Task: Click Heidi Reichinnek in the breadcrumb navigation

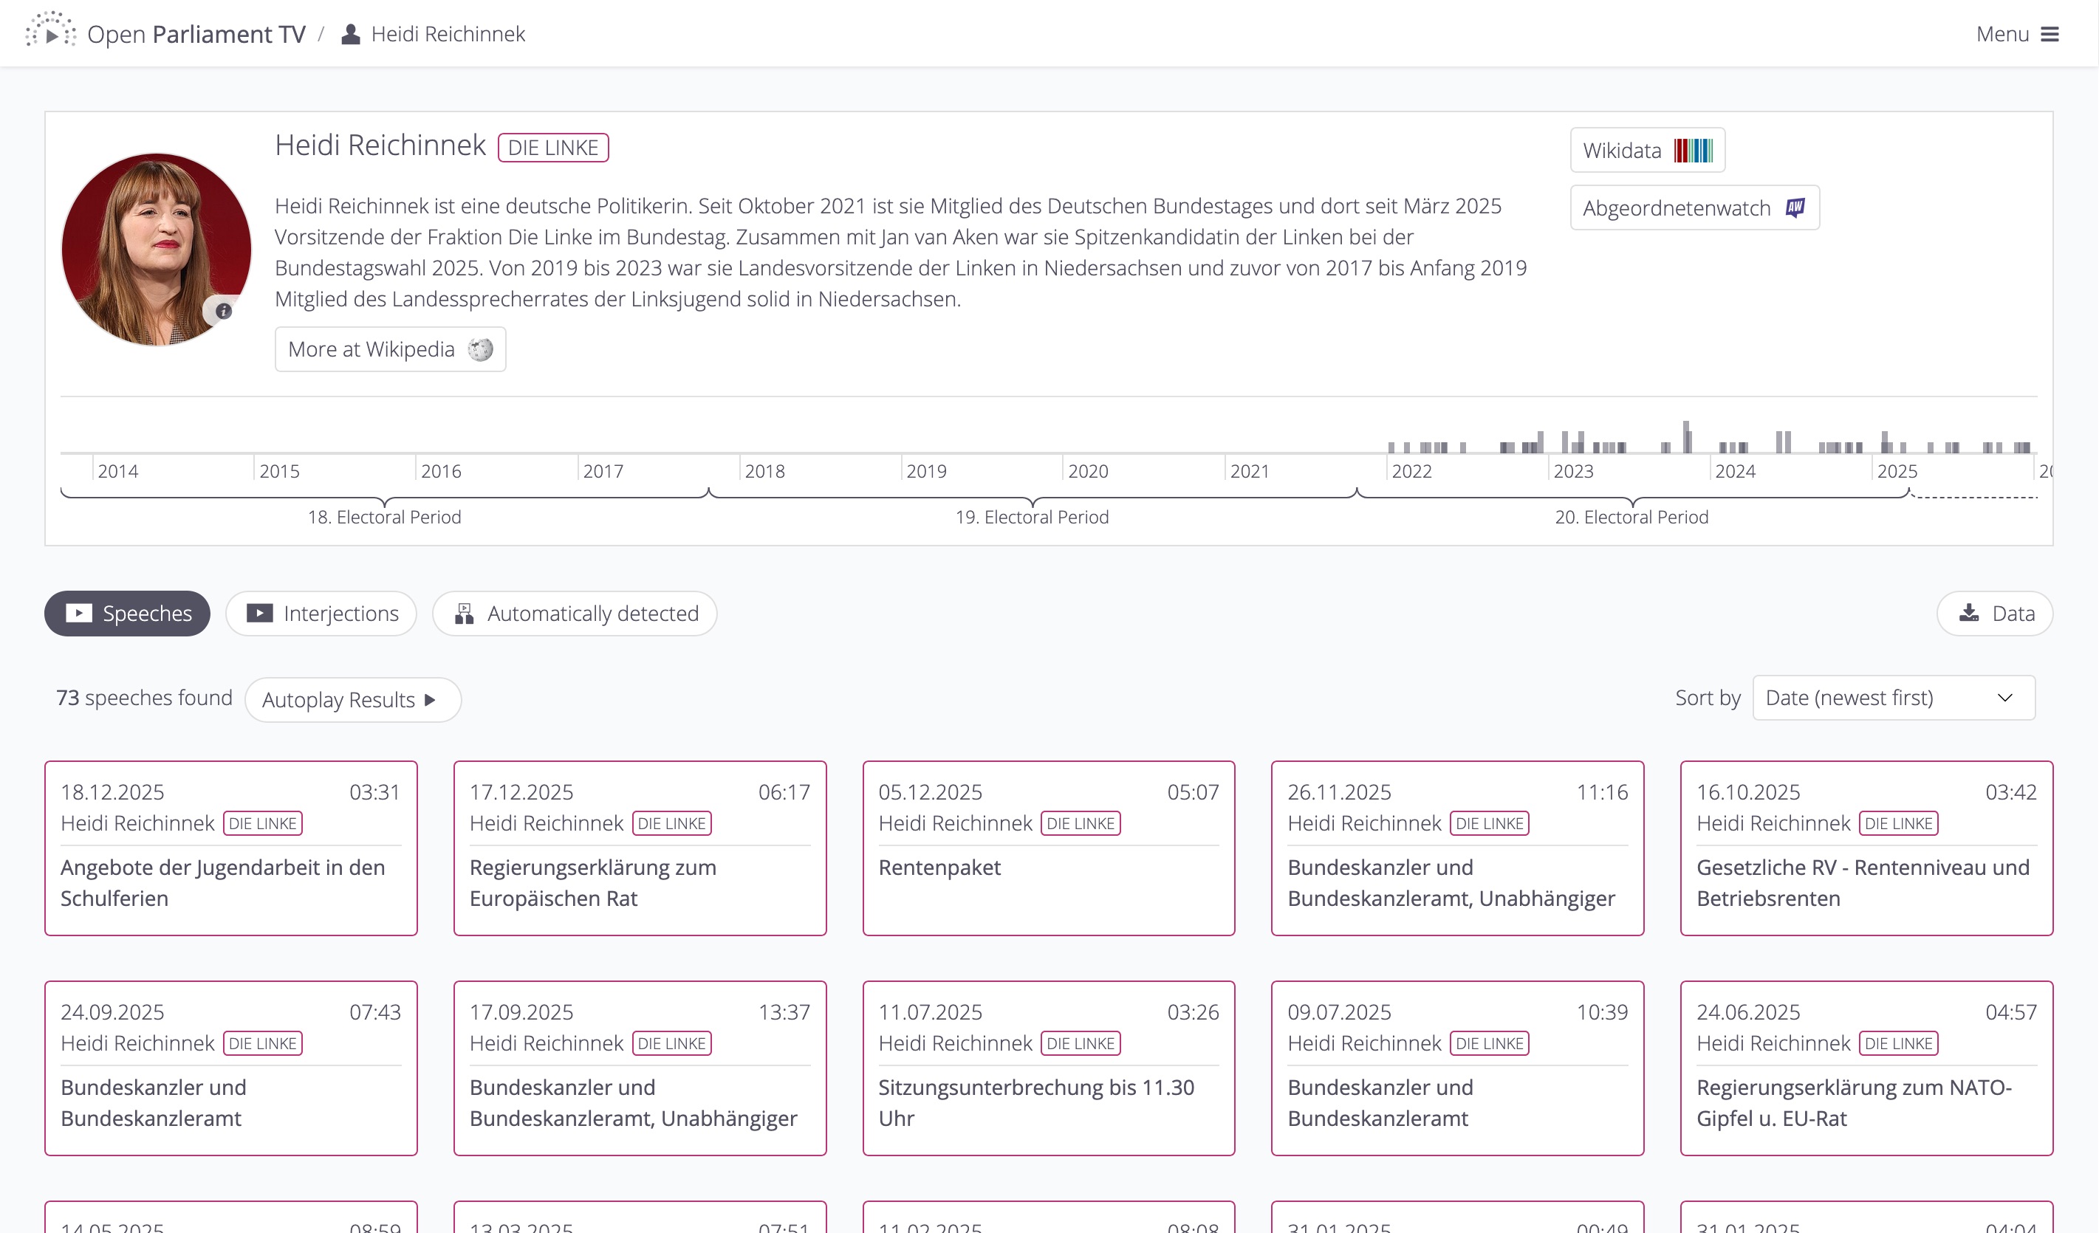Action: click(x=448, y=33)
